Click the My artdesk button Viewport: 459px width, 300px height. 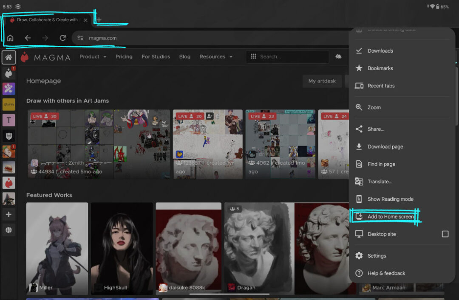pos(322,81)
